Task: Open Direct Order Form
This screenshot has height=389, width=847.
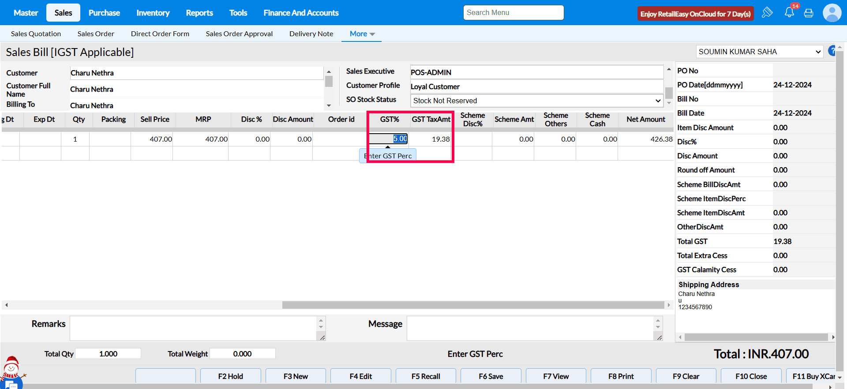Action: pos(160,34)
